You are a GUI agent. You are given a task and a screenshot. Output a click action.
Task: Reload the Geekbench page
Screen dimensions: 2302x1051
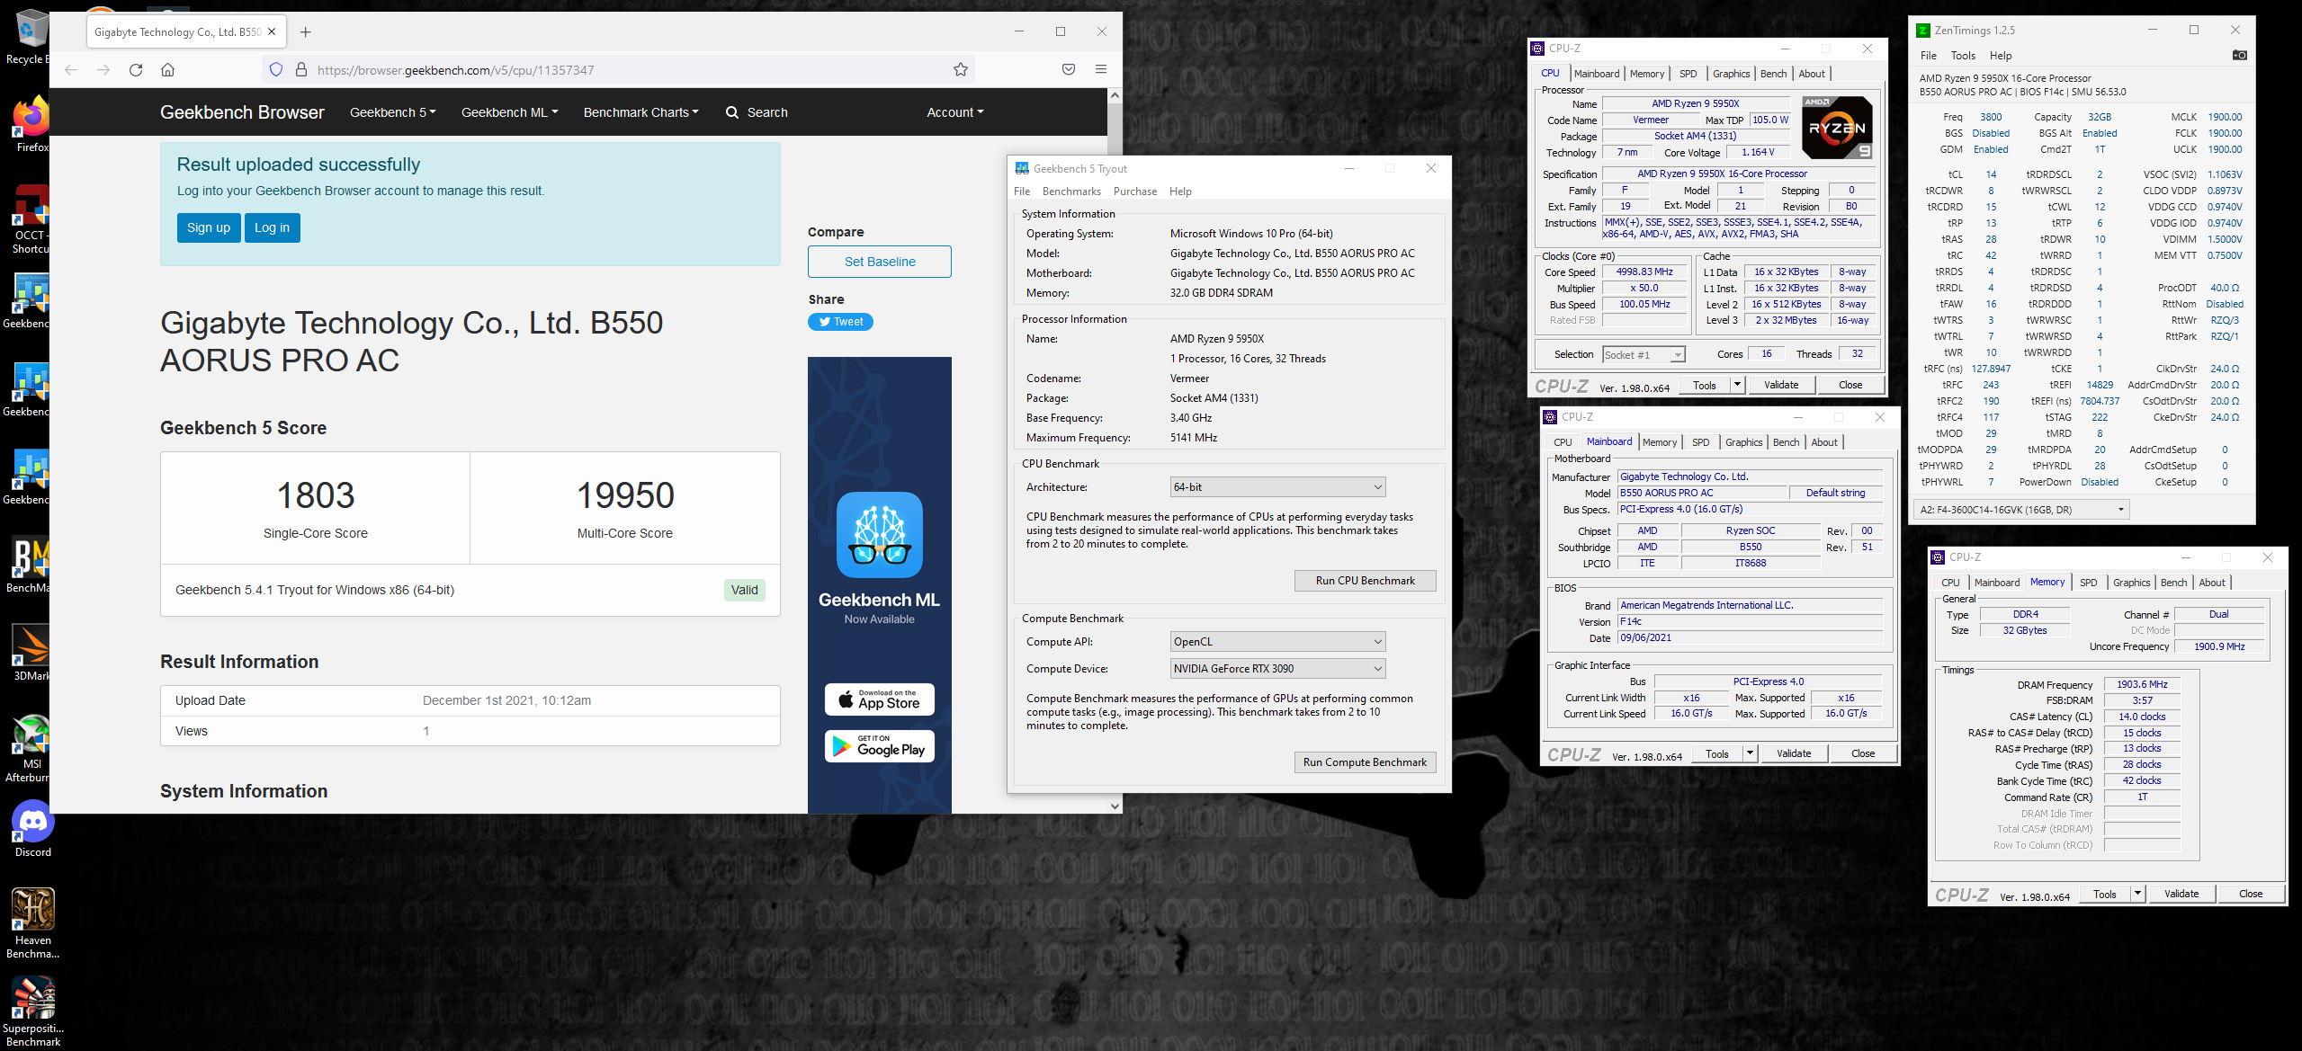point(136,70)
